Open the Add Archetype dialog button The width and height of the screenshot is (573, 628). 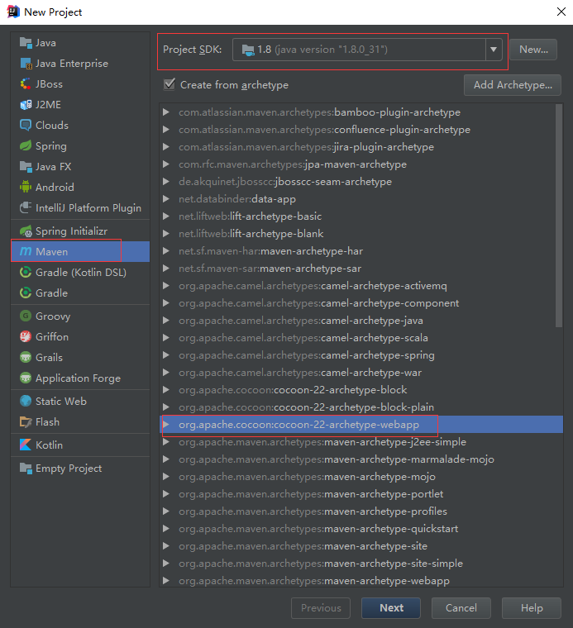pyautogui.click(x=513, y=85)
